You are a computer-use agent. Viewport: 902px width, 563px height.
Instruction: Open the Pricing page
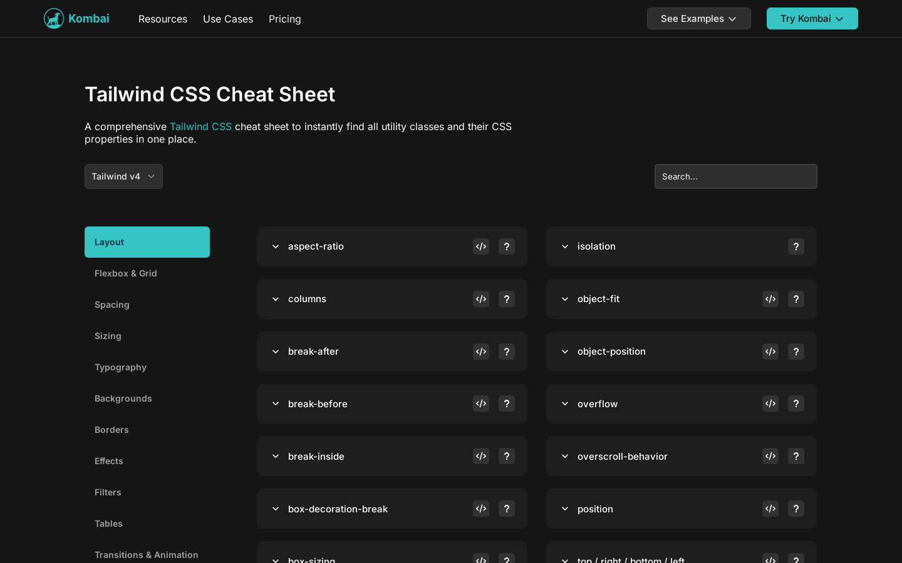284,19
